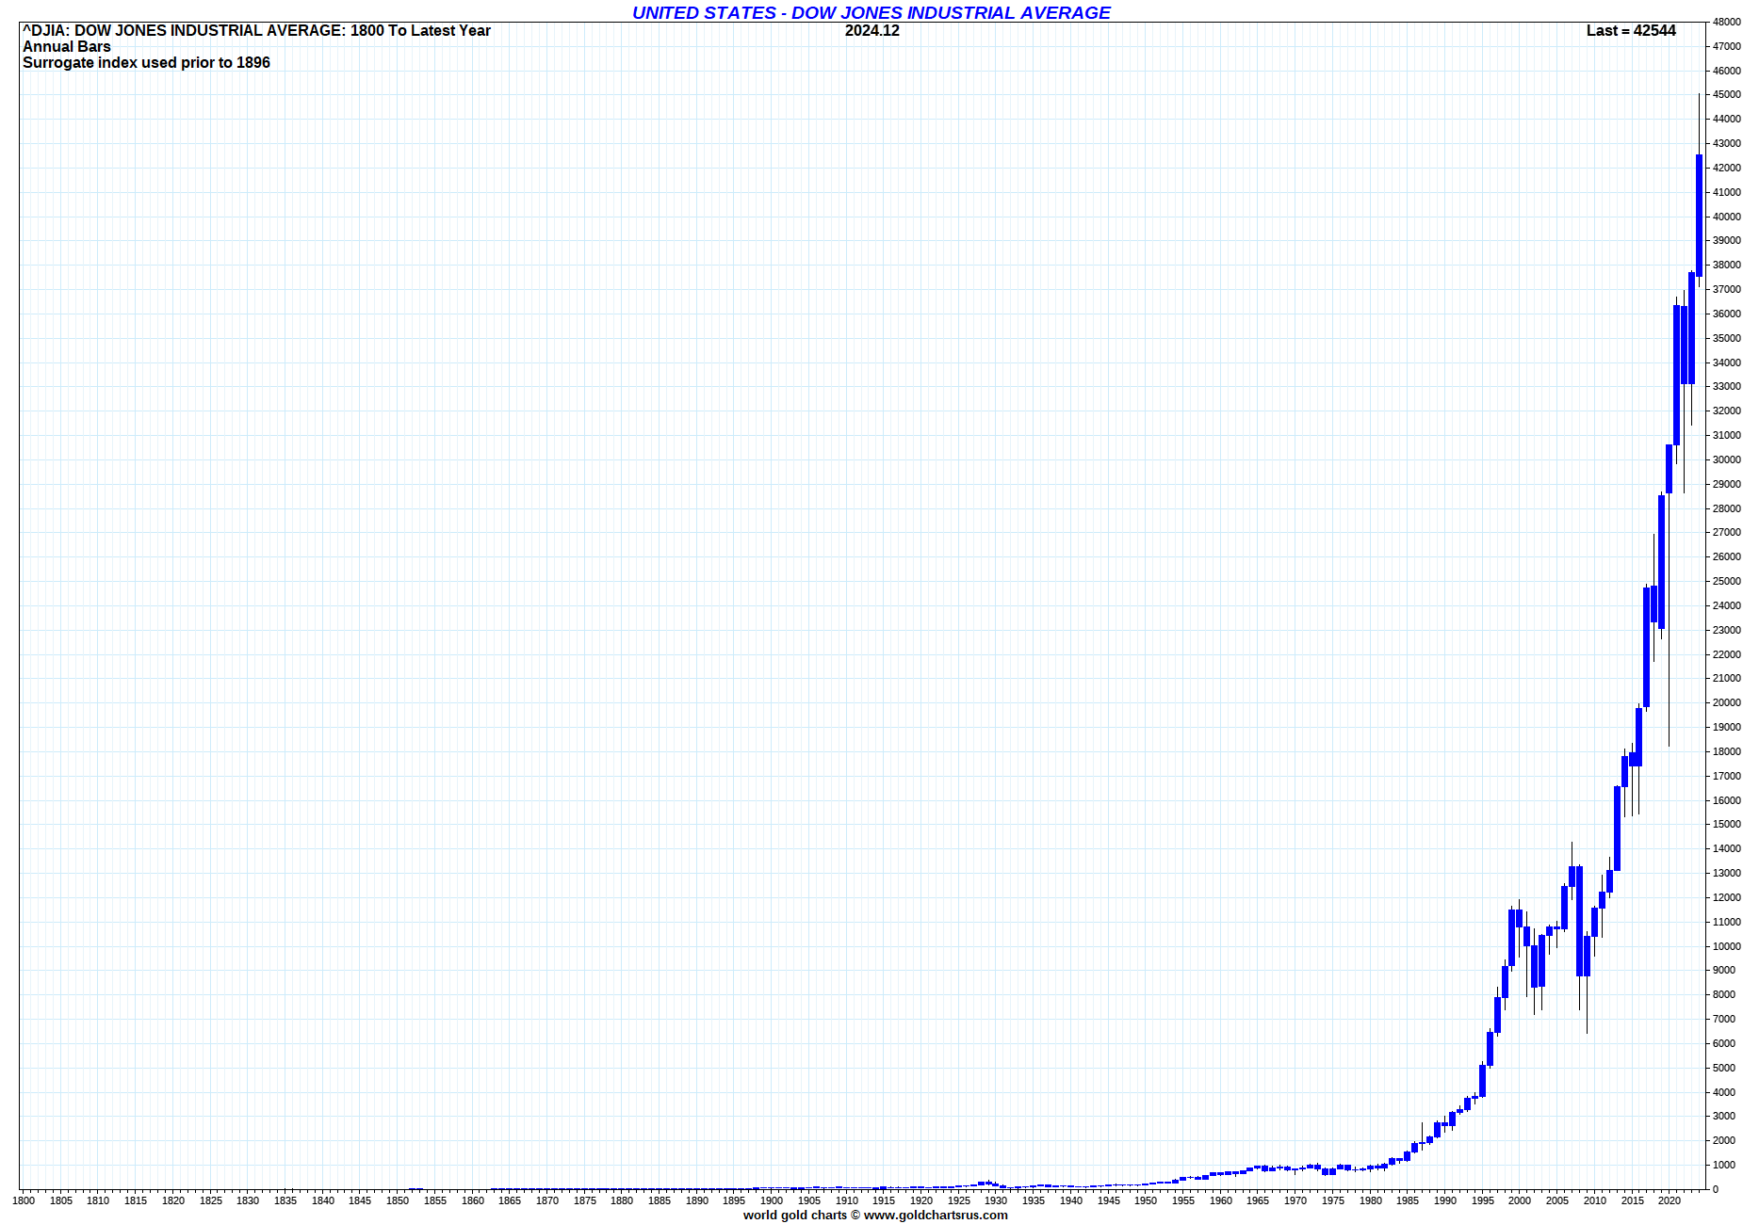Image resolution: width=1743 pixels, height=1224 pixels.
Task: Click the 33000 price-axis label
Action: click(x=1726, y=386)
